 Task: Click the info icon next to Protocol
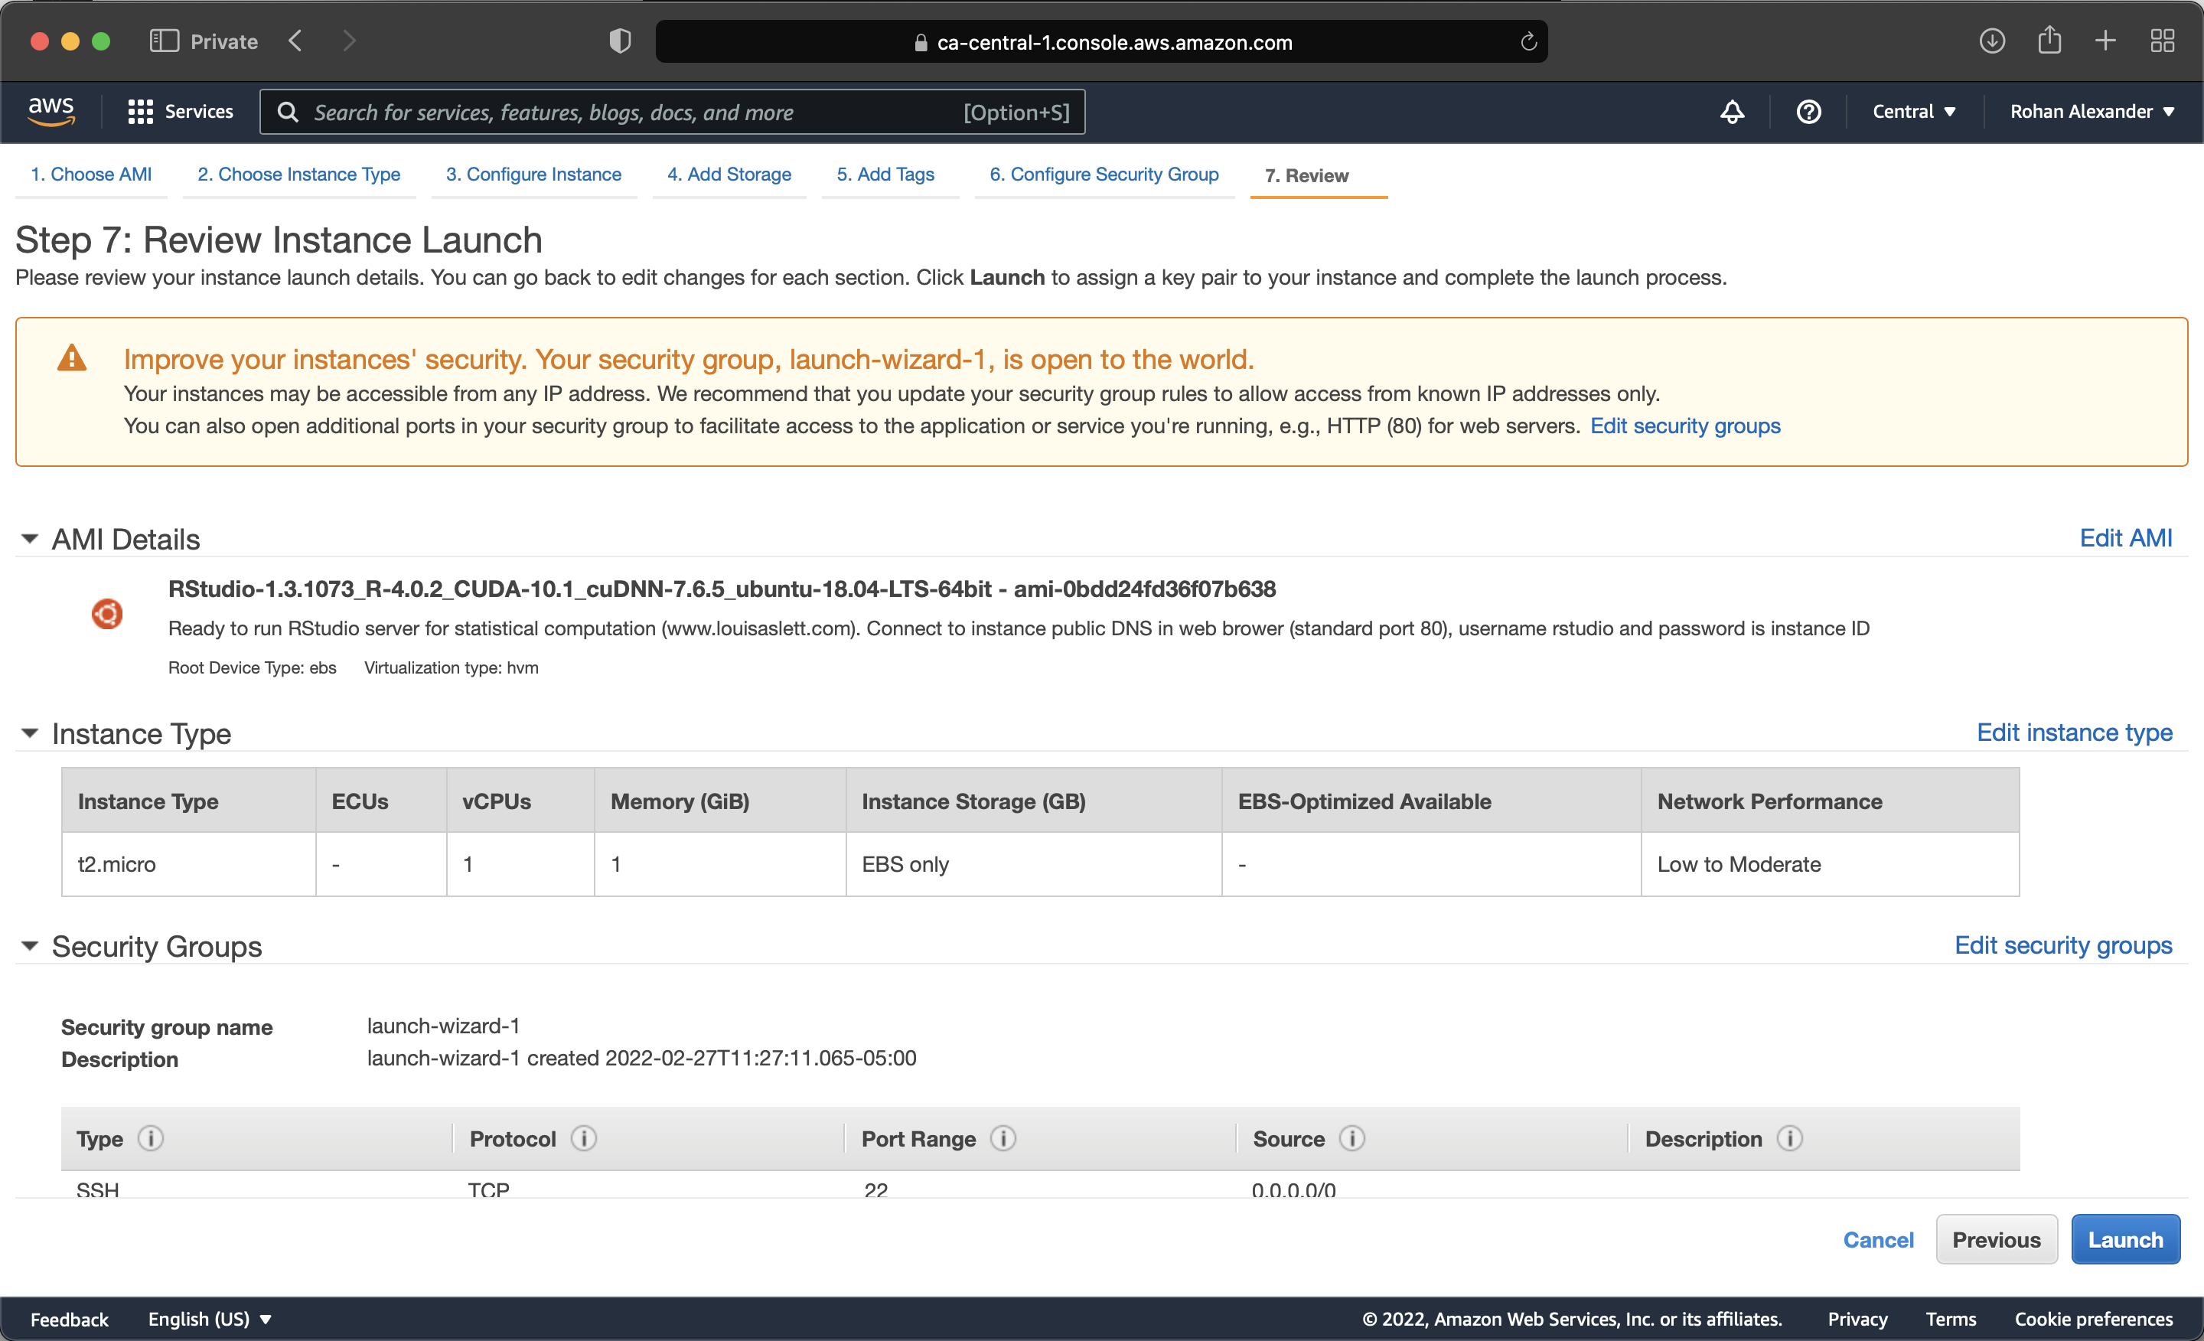point(584,1138)
